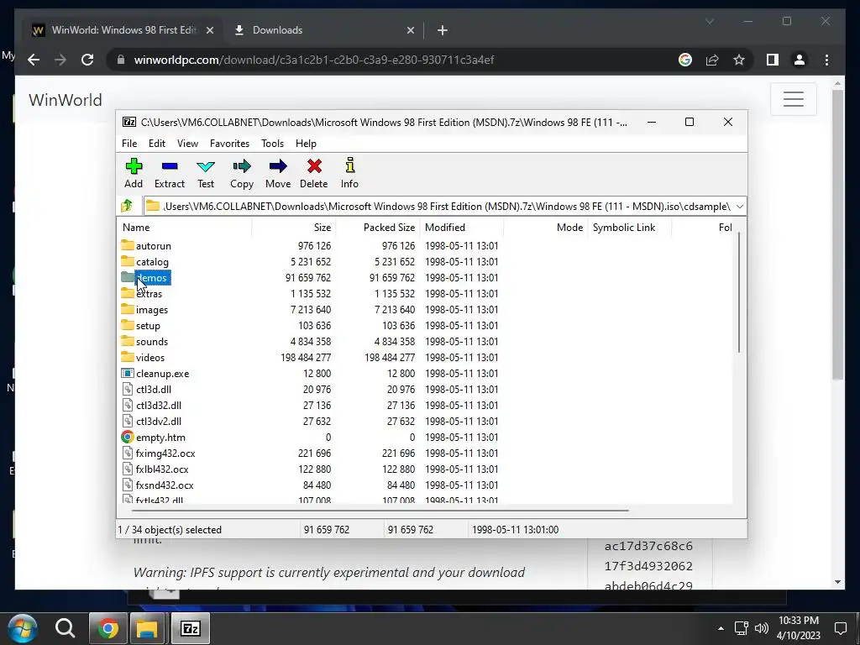
Task: Go back in the Chrome browser
Action: [34, 60]
